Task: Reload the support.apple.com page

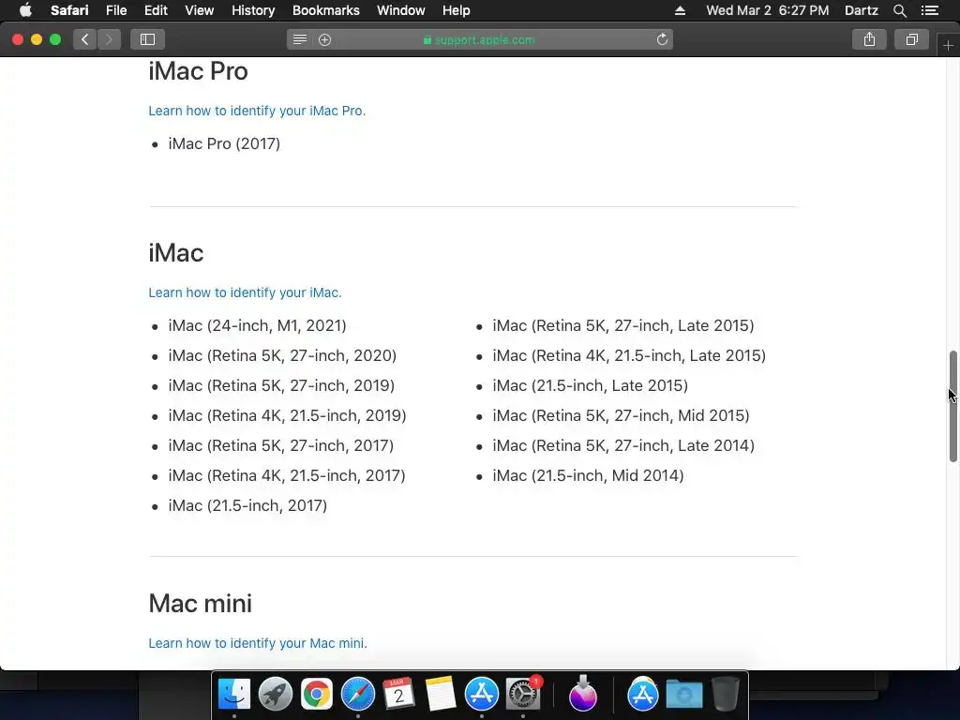Action: pyautogui.click(x=662, y=39)
